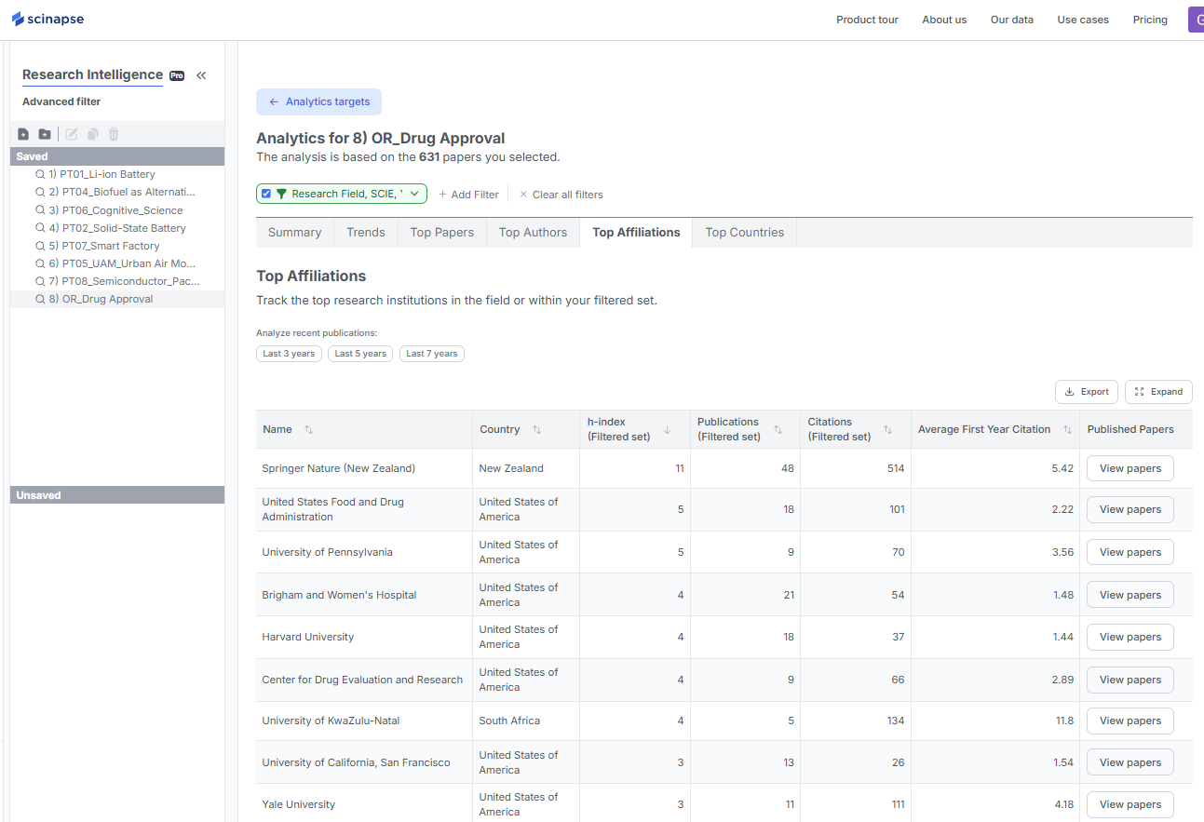Uncheck the Research Field filter checkbox
The width and height of the screenshot is (1204, 822).
tap(266, 194)
